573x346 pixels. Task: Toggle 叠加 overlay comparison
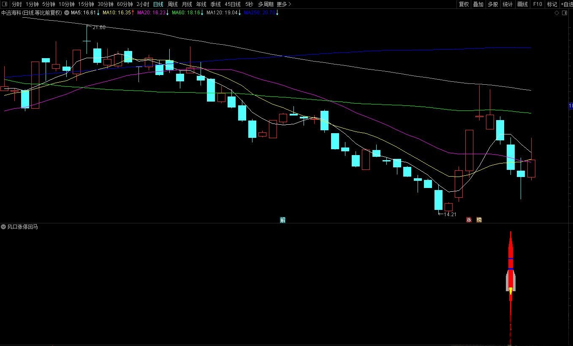click(478, 4)
